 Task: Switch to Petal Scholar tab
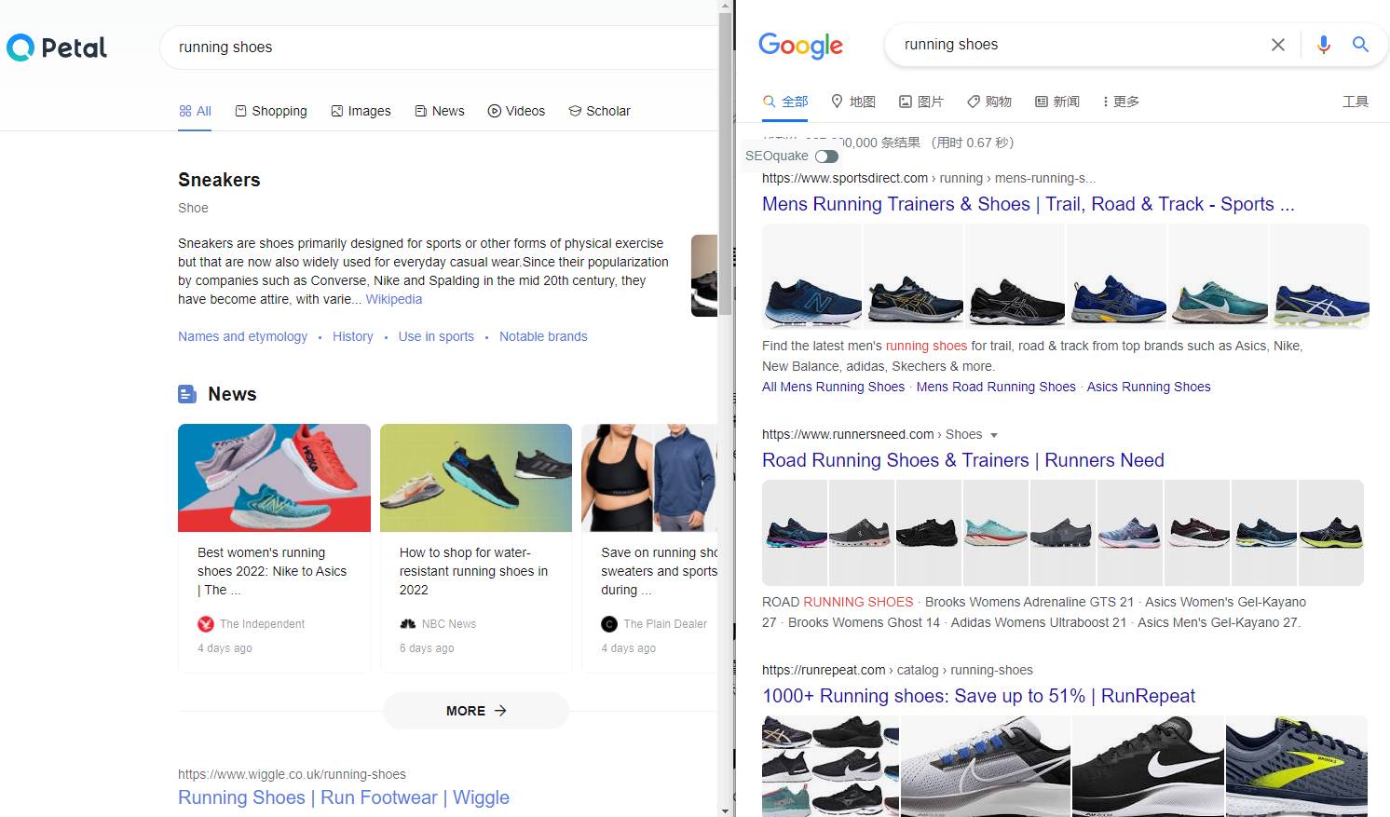pyautogui.click(x=600, y=111)
